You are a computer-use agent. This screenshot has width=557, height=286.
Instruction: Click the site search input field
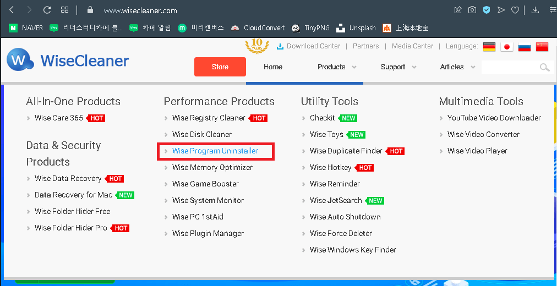[x=510, y=67]
